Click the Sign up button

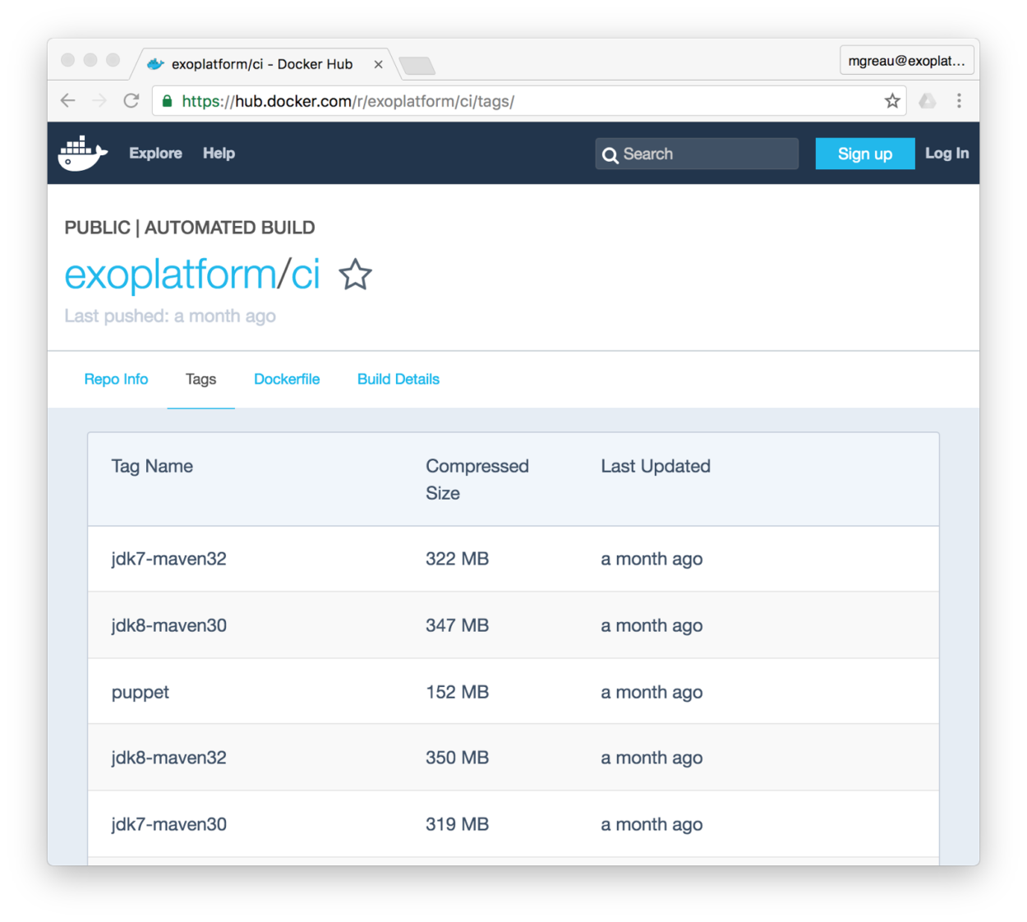pos(864,153)
